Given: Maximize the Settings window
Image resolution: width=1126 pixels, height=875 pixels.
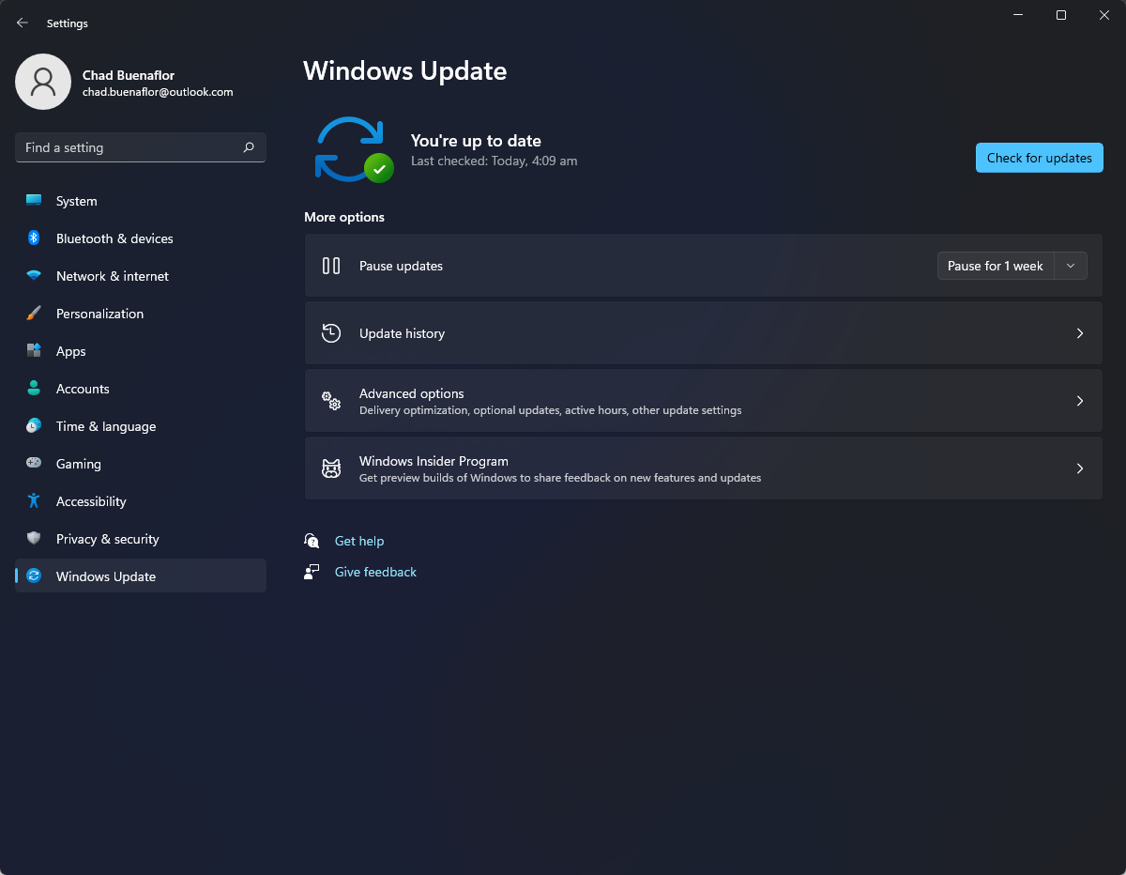Looking at the screenshot, I should click(1060, 15).
